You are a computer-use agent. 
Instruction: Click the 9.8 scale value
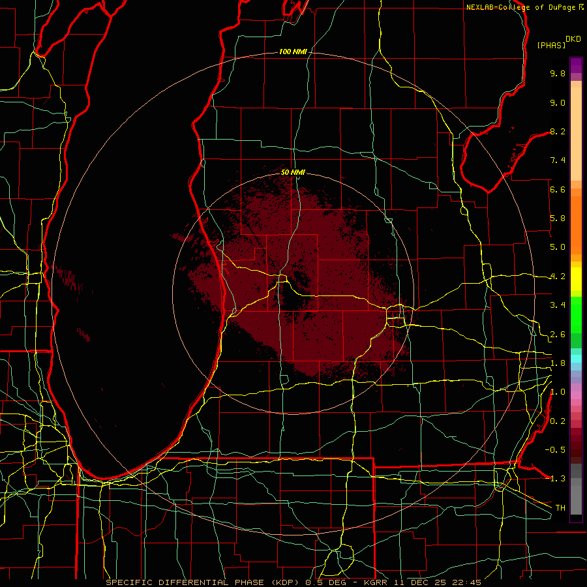(558, 73)
